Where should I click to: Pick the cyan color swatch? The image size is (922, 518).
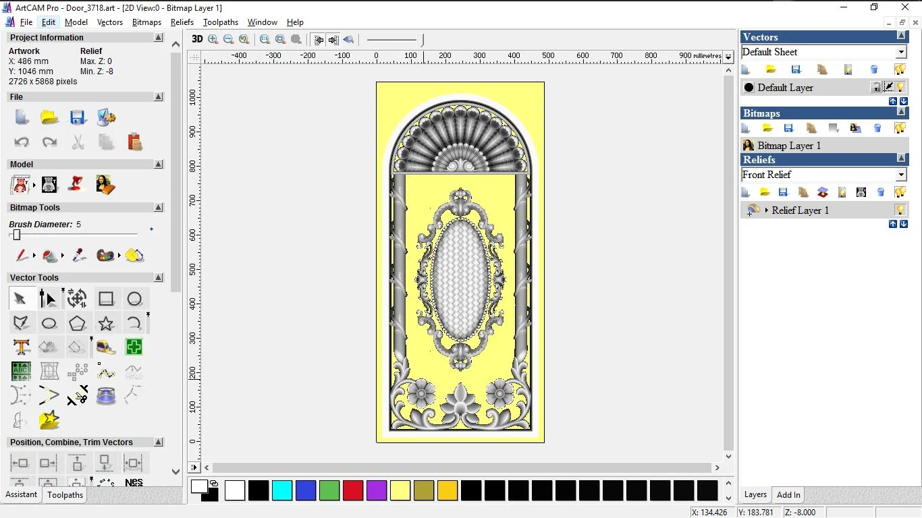282,490
